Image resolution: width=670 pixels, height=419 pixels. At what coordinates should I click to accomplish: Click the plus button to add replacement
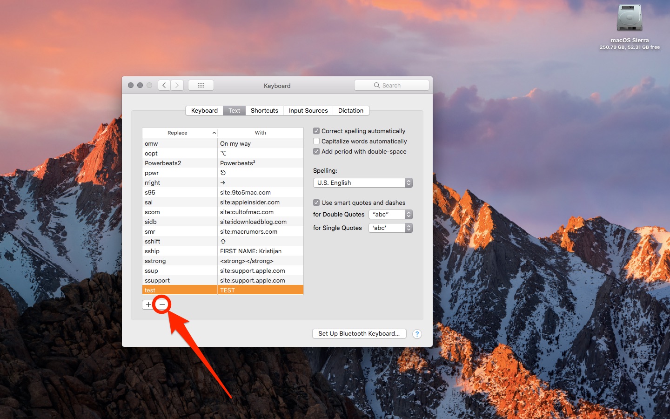coord(148,304)
